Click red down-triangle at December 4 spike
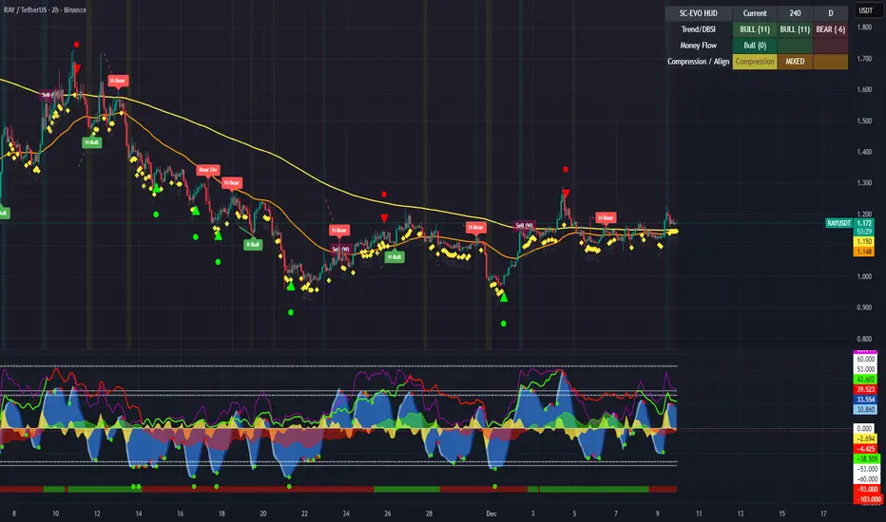This screenshot has height=522, width=886. tap(566, 194)
